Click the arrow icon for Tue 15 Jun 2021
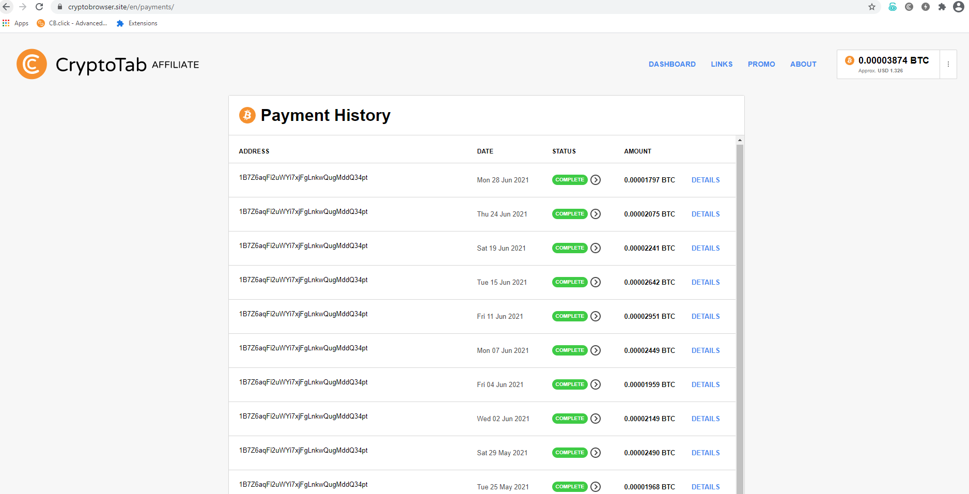969x494 pixels. click(x=596, y=282)
